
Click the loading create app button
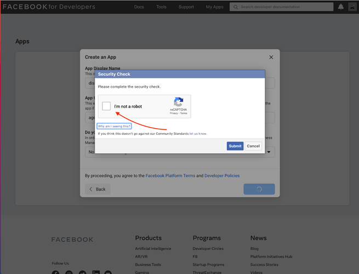[x=259, y=189]
